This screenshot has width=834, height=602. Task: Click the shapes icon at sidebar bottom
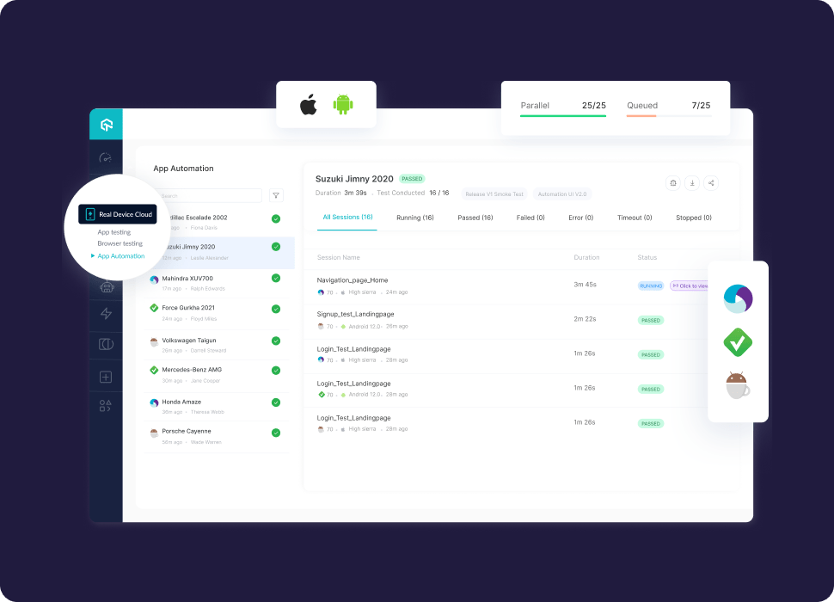click(x=105, y=404)
